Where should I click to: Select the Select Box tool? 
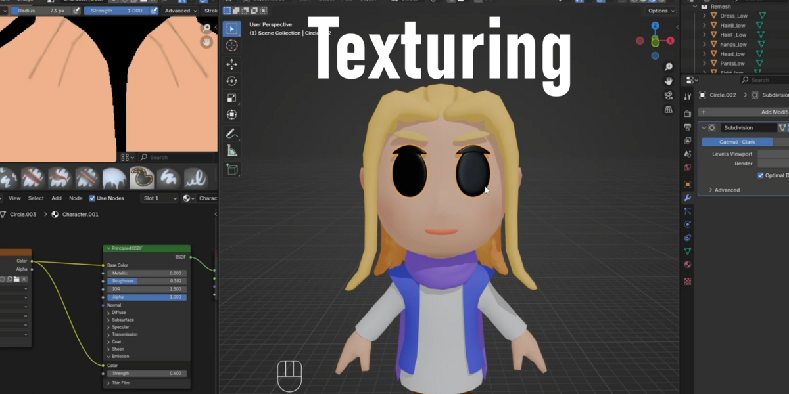click(231, 29)
